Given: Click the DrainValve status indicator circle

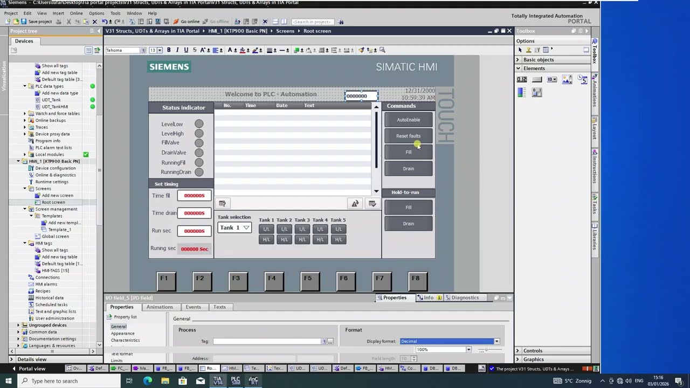Looking at the screenshot, I should 199,153.
